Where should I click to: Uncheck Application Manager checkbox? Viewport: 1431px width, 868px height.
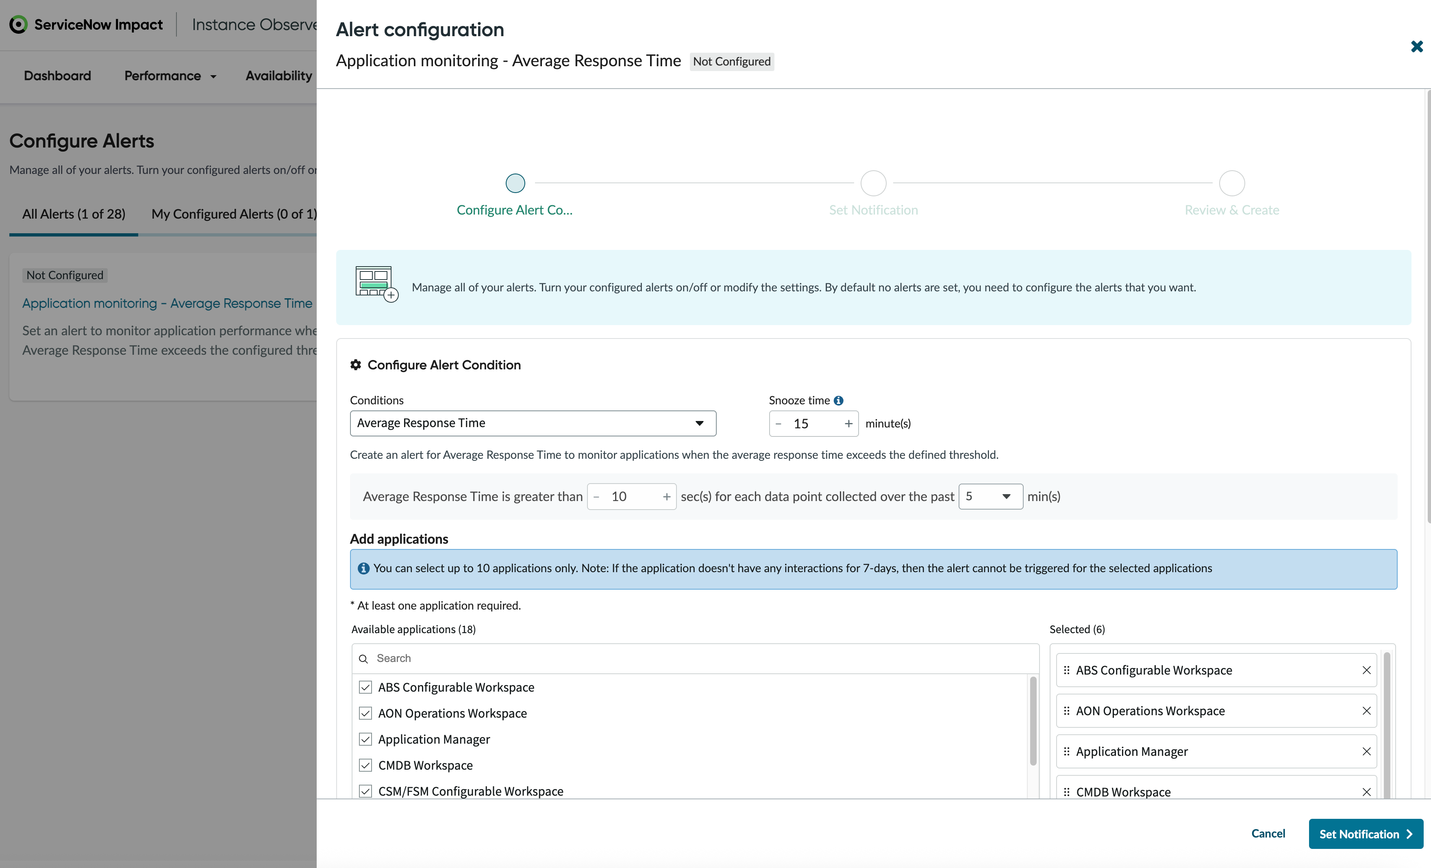[x=365, y=740]
